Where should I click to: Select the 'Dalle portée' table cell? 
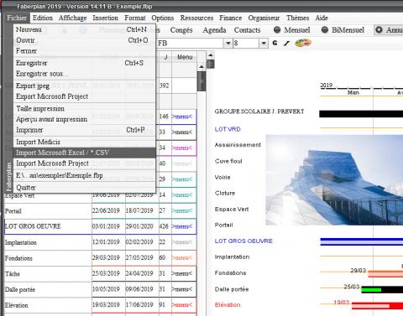[48, 289]
